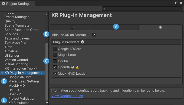
Task: Focus the settings search field
Action: [x=142, y=9]
